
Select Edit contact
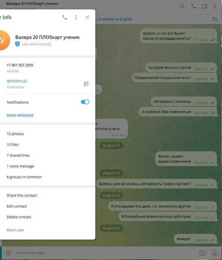pyautogui.click(x=17, y=206)
